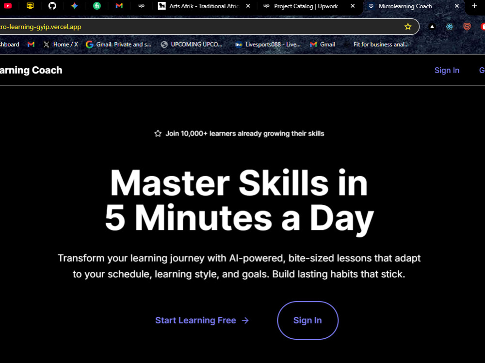485x363 pixels.
Task: Close the Project Catalog Upwork tab
Action: click(x=353, y=6)
